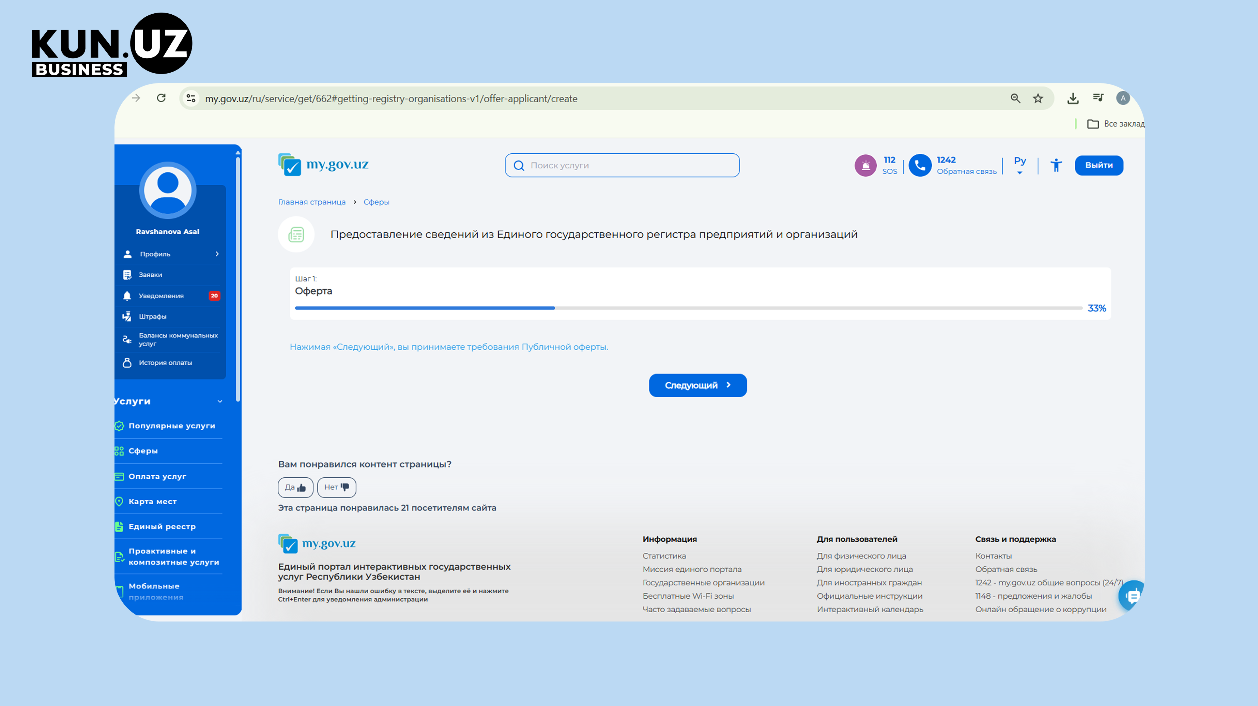Click the Обратная связь header link
This screenshot has width=1258, height=706.
[966, 171]
